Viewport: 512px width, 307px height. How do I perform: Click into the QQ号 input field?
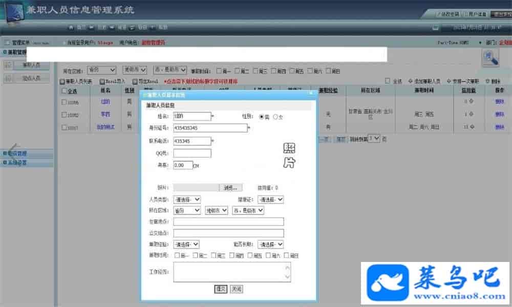[x=192, y=153]
